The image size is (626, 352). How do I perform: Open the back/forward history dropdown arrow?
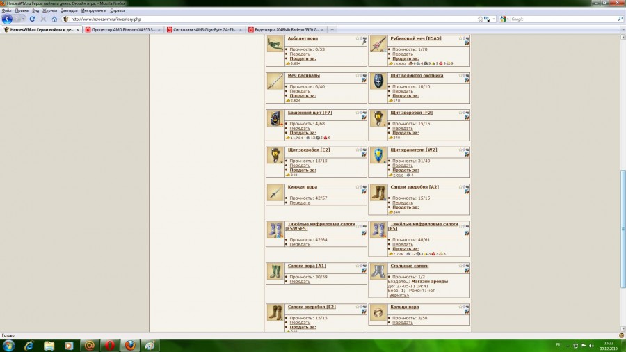pyautogui.click(x=23, y=19)
